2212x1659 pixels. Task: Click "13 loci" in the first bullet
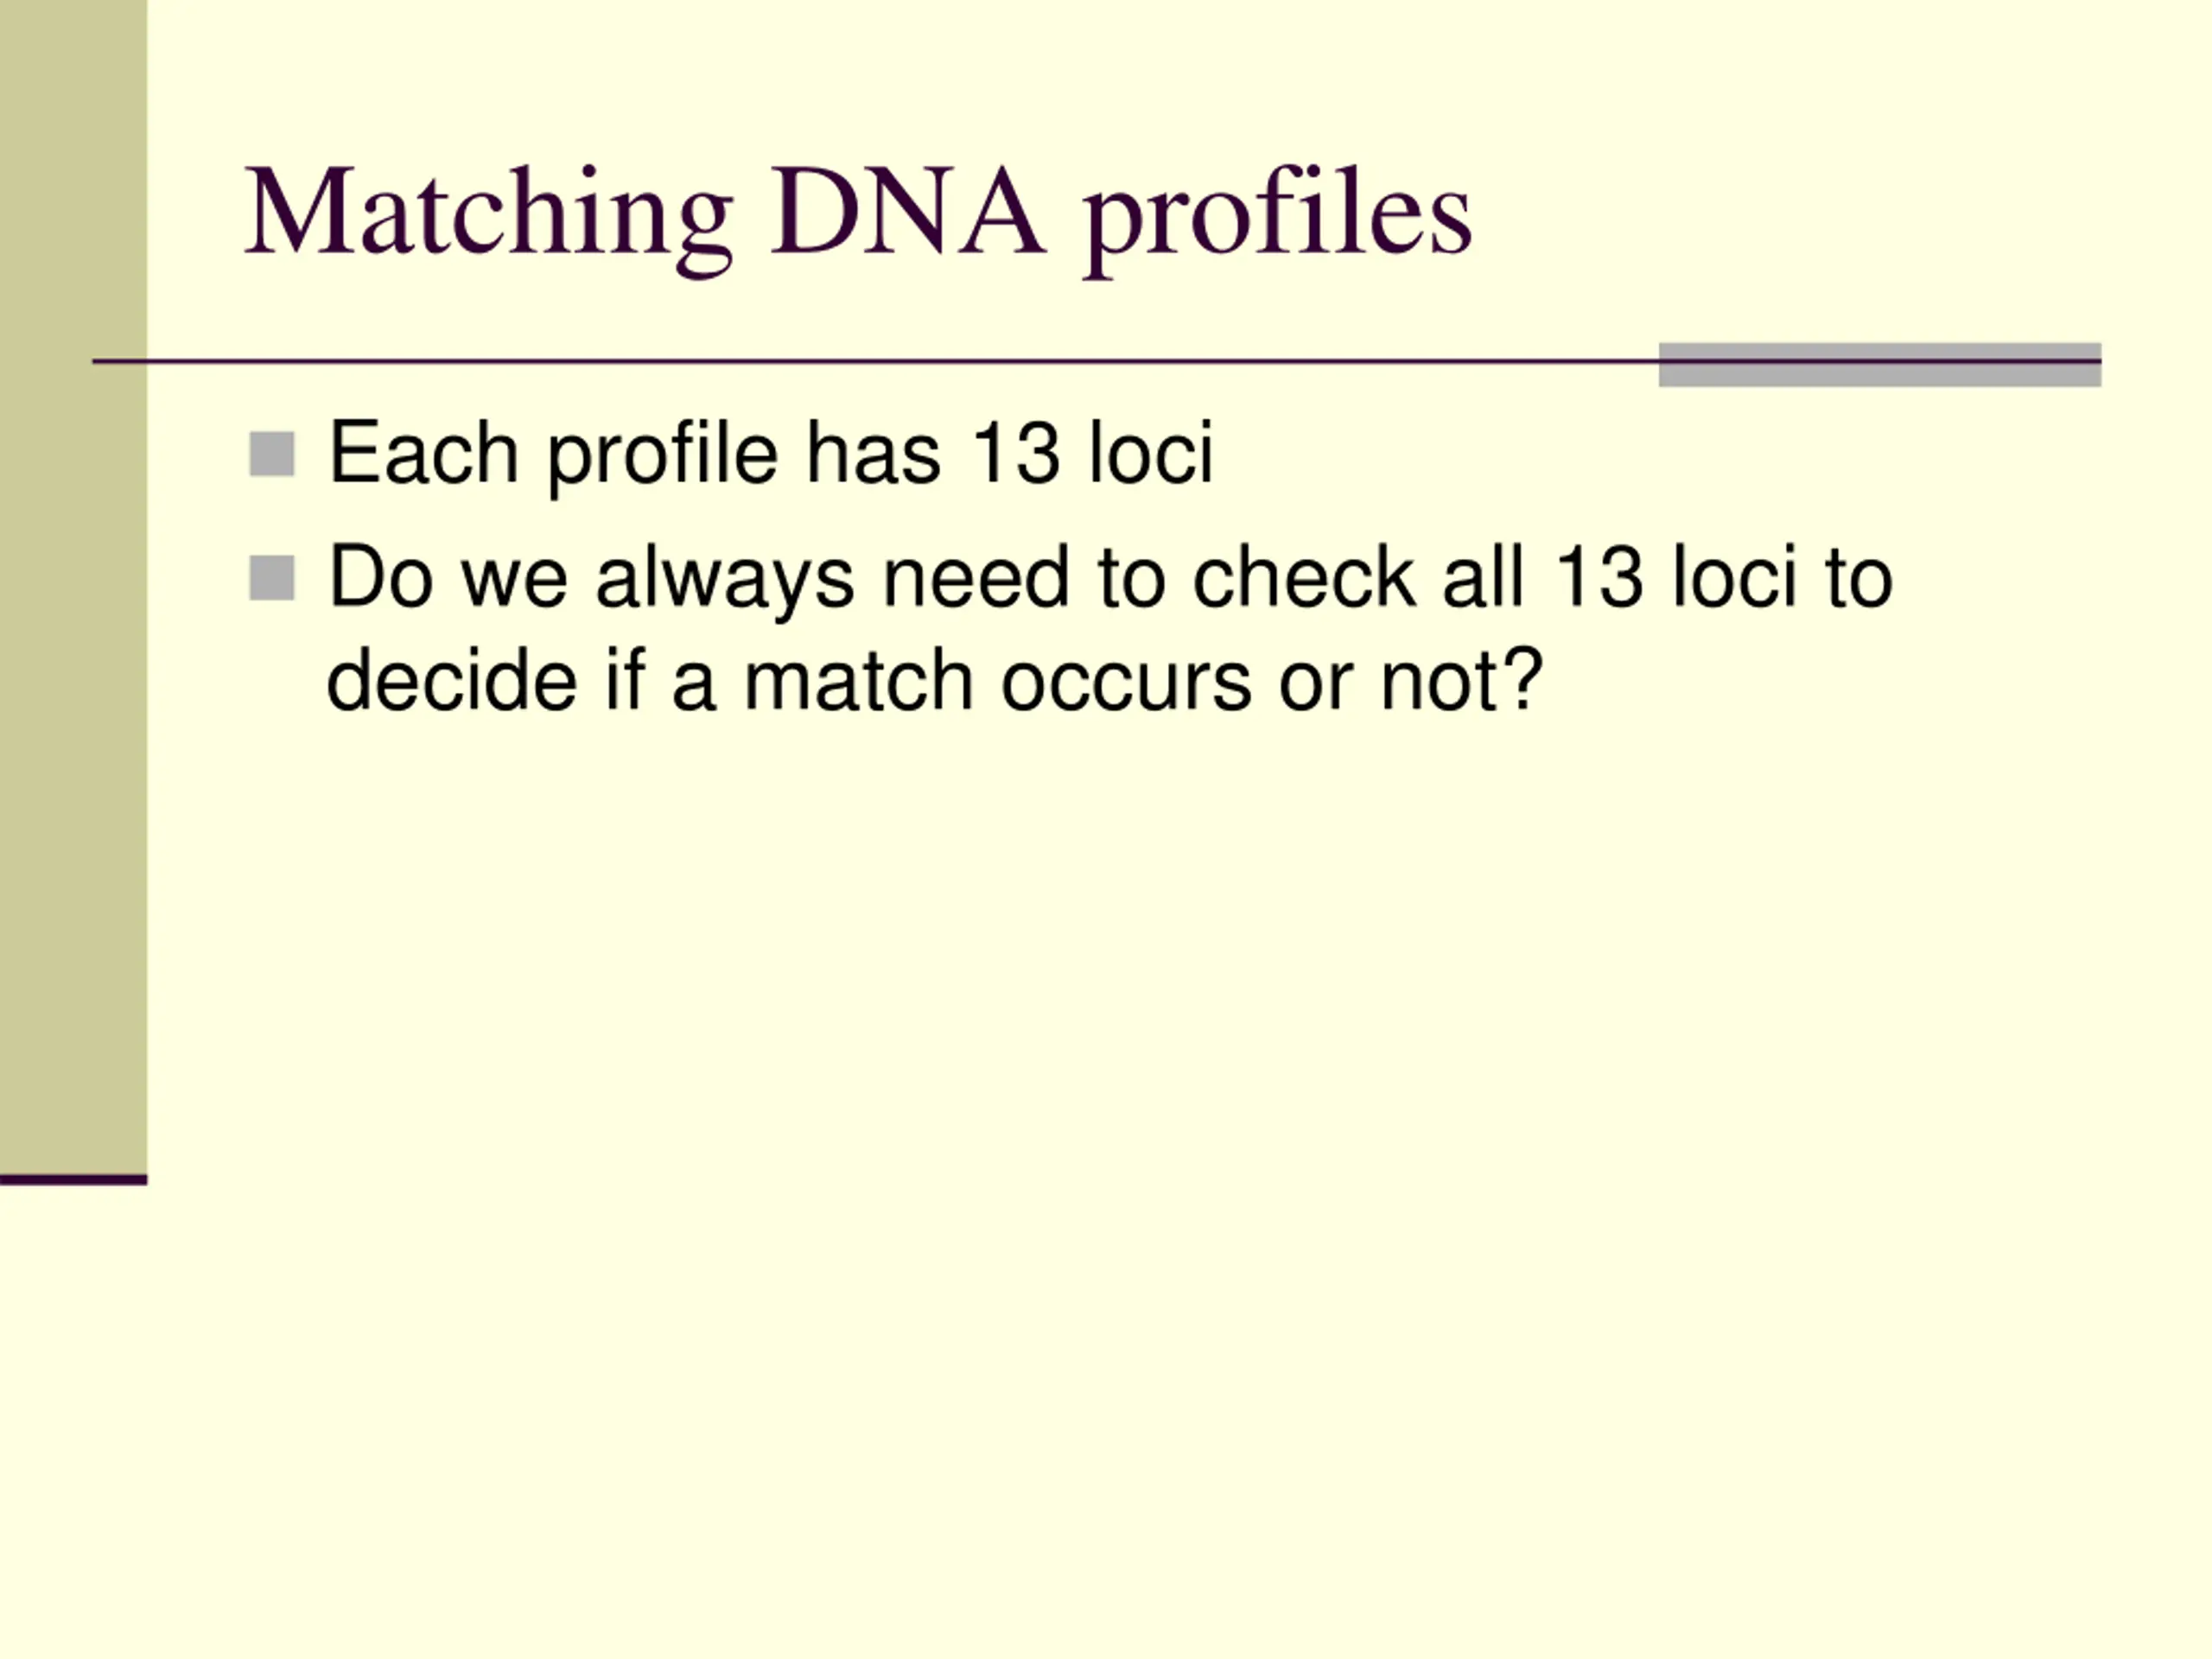[x=1093, y=453]
